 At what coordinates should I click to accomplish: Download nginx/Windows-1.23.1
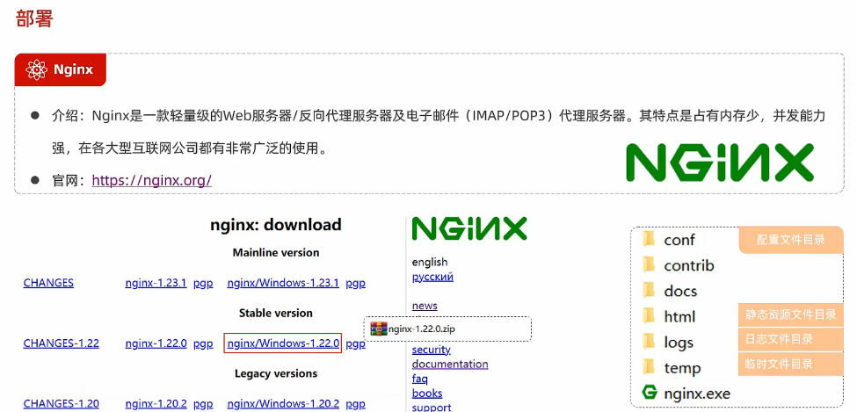tap(283, 283)
